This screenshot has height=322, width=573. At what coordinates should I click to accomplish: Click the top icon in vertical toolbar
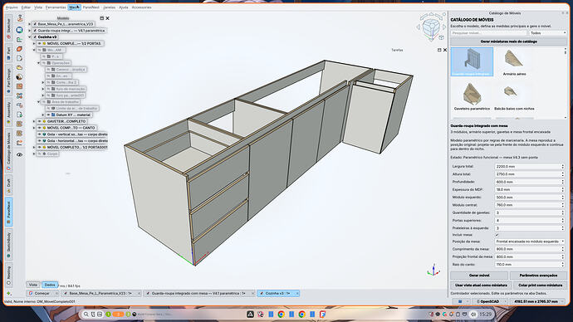click(20, 18)
